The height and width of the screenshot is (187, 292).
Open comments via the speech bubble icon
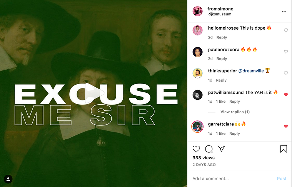click(209, 149)
